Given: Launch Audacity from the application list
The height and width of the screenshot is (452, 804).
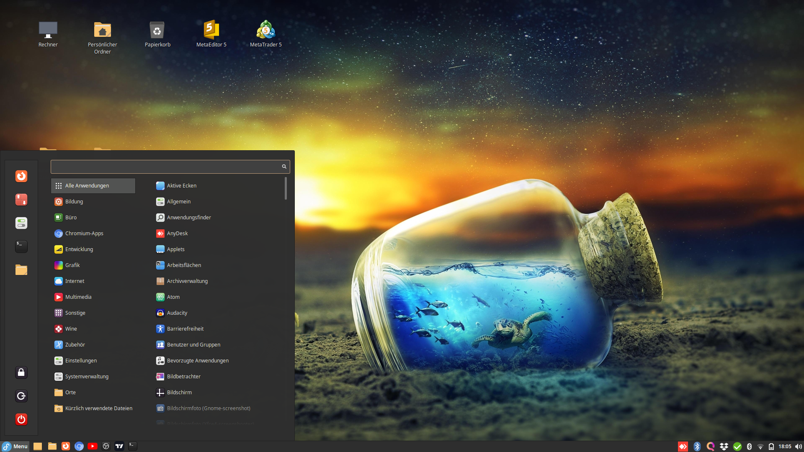Looking at the screenshot, I should point(177,313).
